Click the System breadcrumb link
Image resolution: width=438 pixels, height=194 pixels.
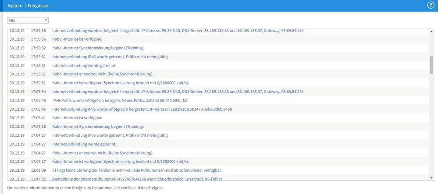(x=15, y=6)
